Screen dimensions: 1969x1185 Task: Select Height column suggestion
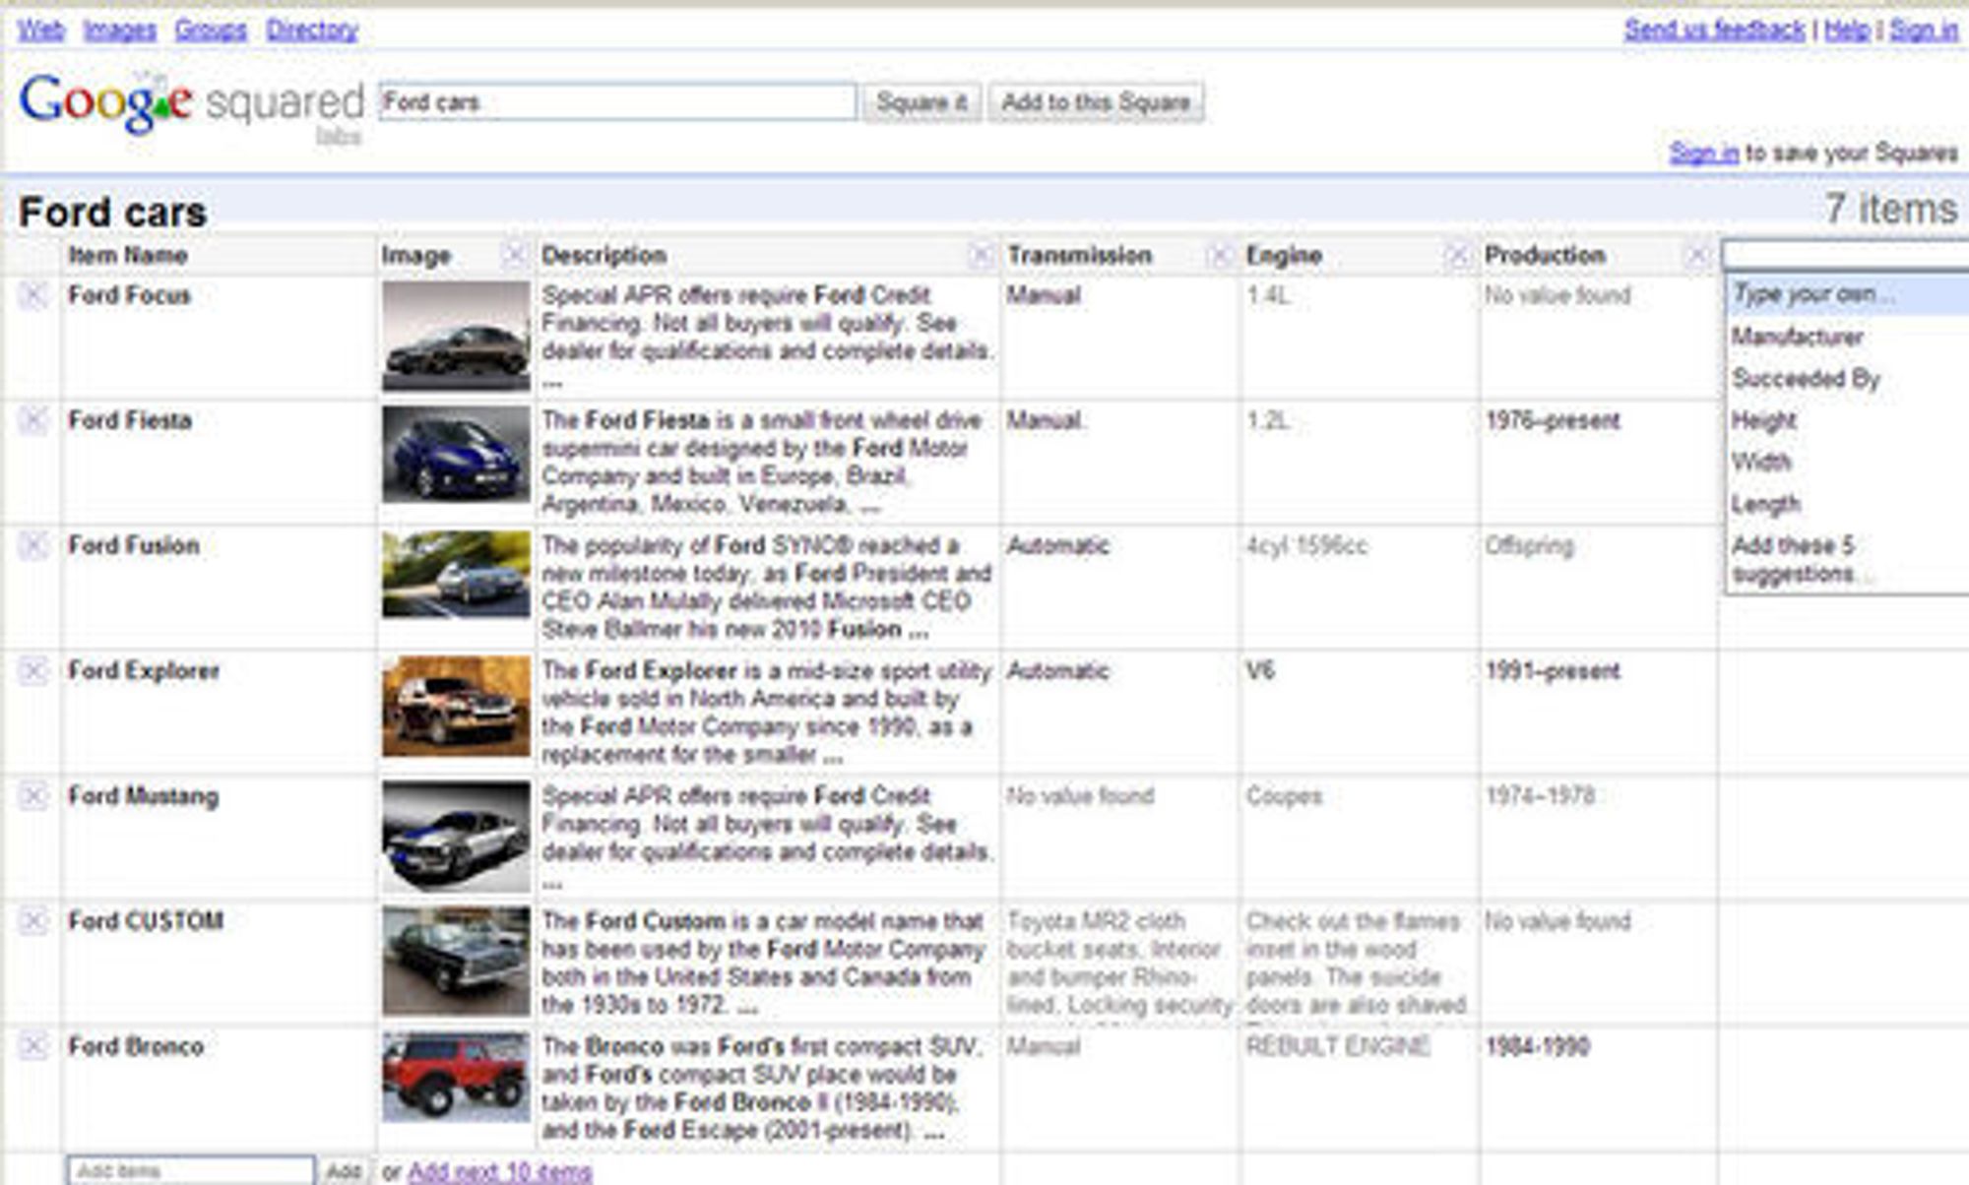pyautogui.click(x=1764, y=421)
